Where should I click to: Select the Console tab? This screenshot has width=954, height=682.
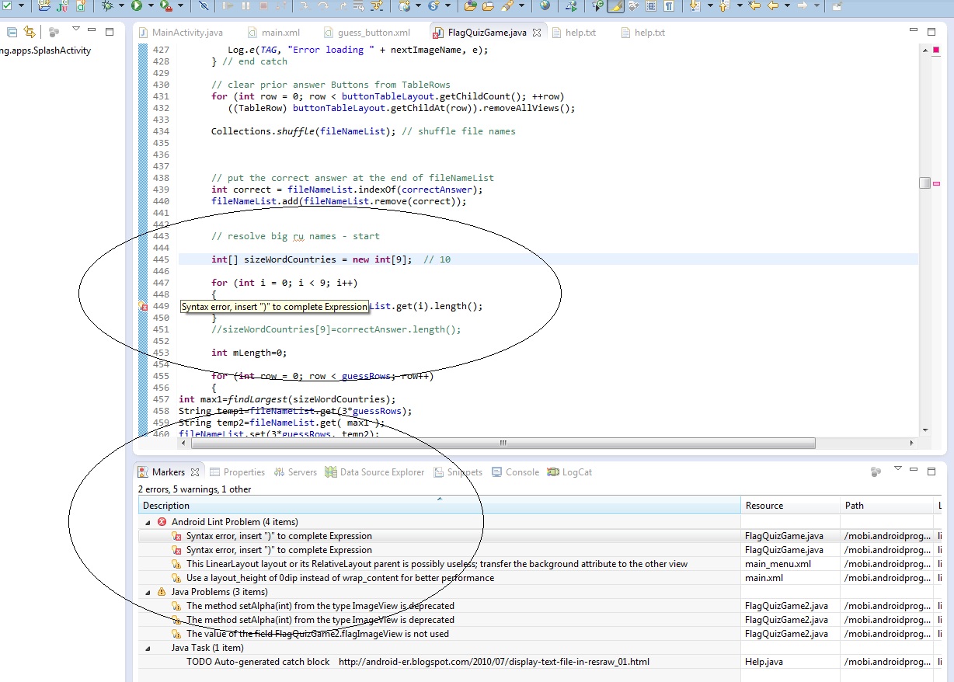coord(515,472)
